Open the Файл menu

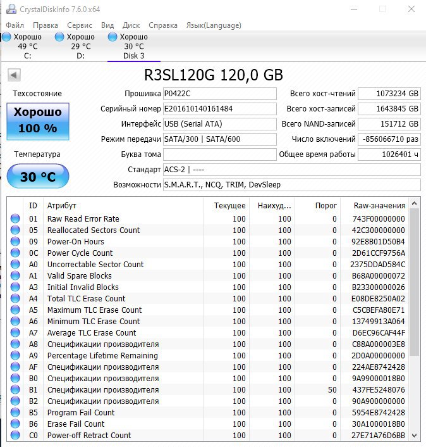click(x=15, y=25)
